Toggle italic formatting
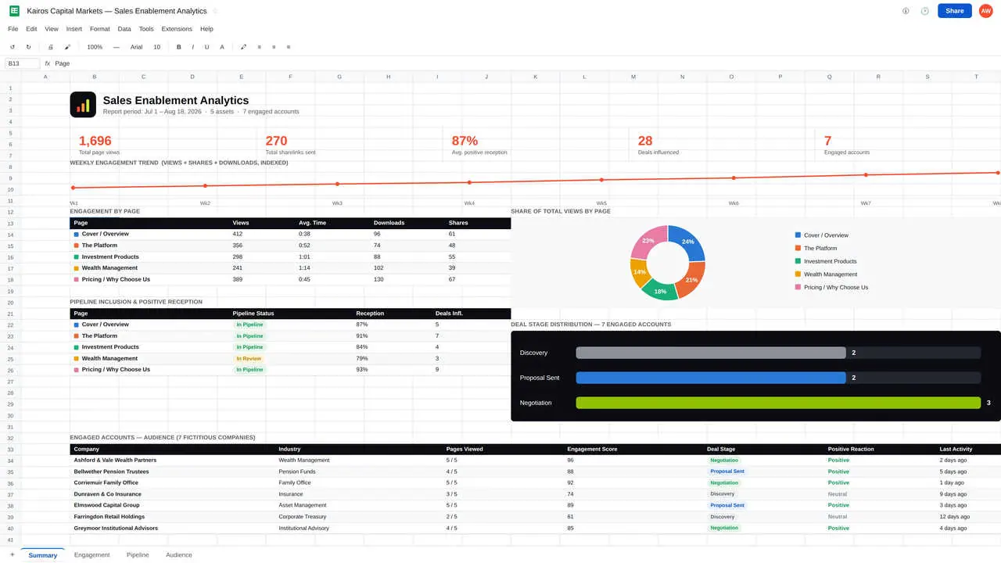The width and height of the screenshot is (1001, 563). tap(193, 47)
